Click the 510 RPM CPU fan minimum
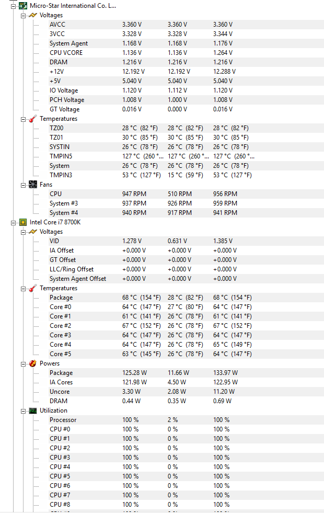 (180, 194)
